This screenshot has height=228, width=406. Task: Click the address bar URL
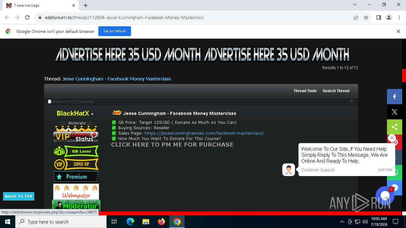[x=124, y=17]
